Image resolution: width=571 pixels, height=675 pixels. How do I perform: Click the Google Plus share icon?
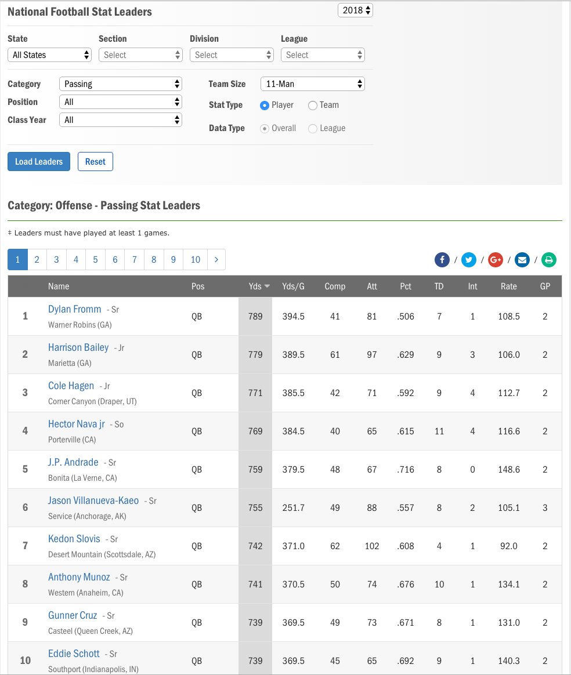coord(495,260)
